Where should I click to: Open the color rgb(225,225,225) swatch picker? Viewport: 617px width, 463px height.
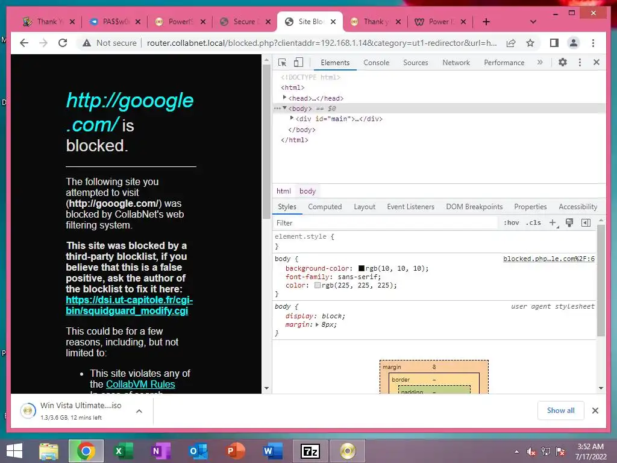coord(317,285)
